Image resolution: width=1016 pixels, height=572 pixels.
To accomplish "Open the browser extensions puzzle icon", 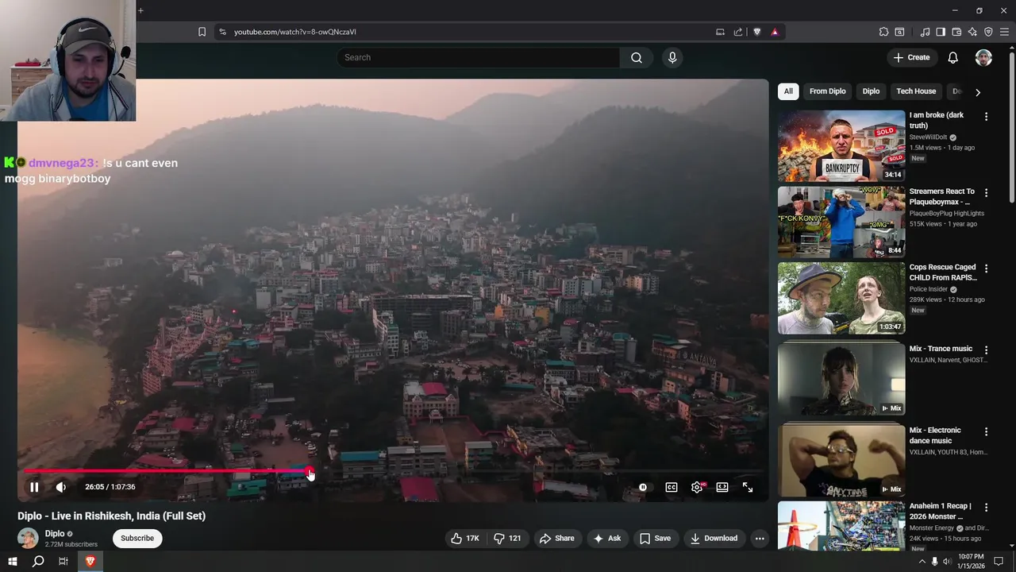I will pyautogui.click(x=883, y=32).
